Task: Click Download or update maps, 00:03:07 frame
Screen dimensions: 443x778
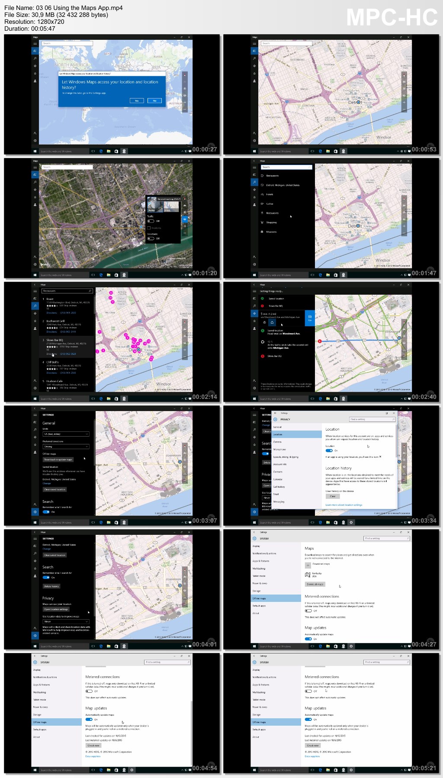Action: point(58,460)
